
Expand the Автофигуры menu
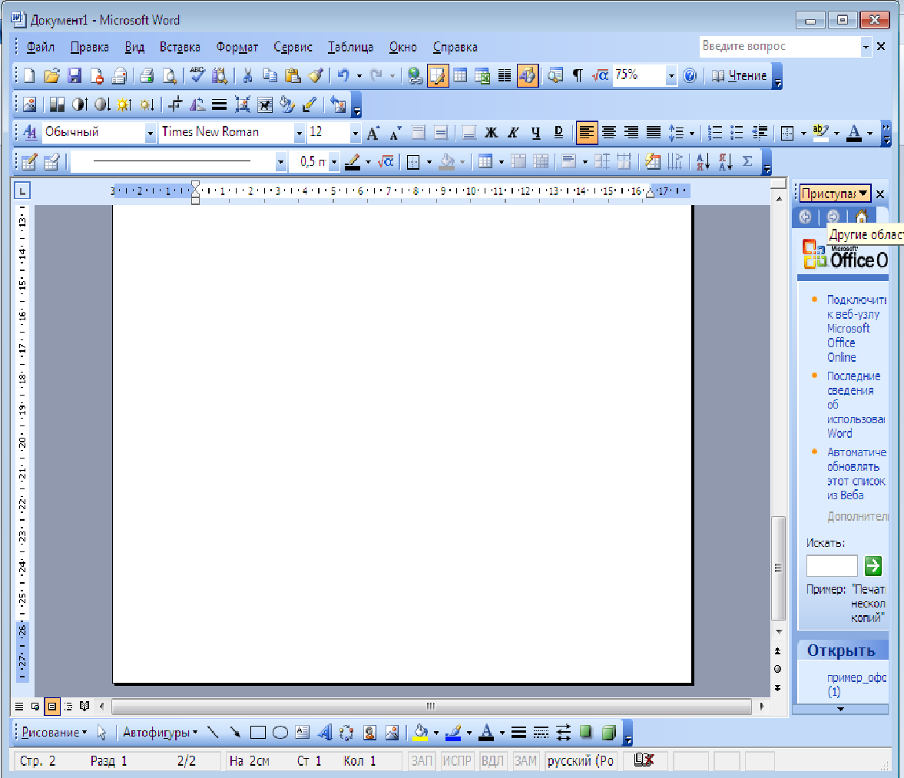(160, 733)
